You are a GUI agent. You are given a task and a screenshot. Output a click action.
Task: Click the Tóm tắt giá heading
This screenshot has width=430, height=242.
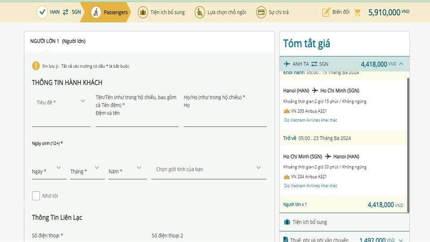point(306,43)
